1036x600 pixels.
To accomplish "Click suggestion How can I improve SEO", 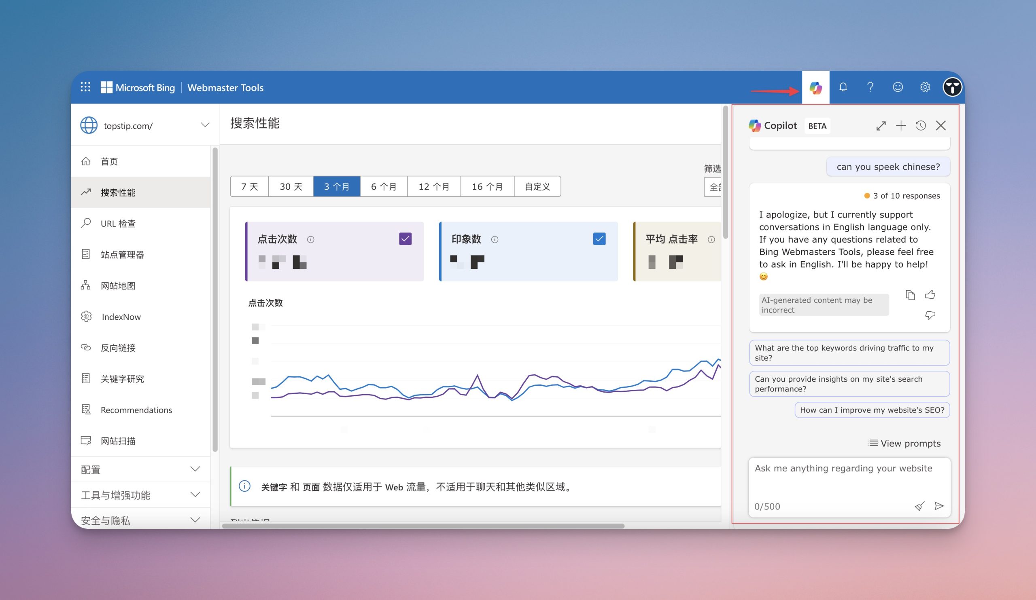I will [x=872, y=410].
